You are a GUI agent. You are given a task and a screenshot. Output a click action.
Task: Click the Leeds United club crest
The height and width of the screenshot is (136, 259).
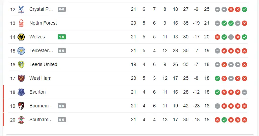pos(22,64)
